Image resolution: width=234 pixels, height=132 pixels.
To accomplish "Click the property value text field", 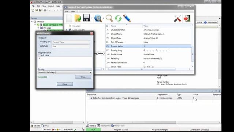I will click(65, 62).
